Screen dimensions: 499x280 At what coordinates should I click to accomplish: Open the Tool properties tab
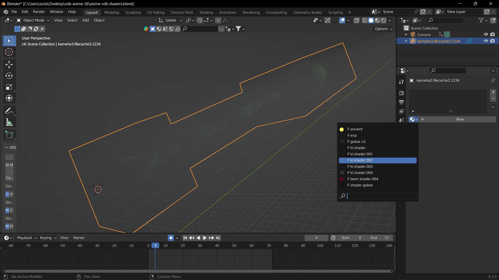point(402,82)
